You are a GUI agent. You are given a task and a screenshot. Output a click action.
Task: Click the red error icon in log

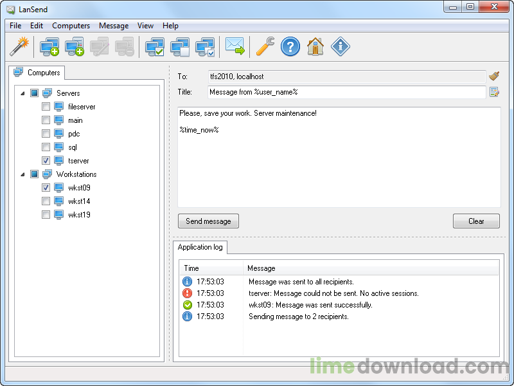pos(187,293)
